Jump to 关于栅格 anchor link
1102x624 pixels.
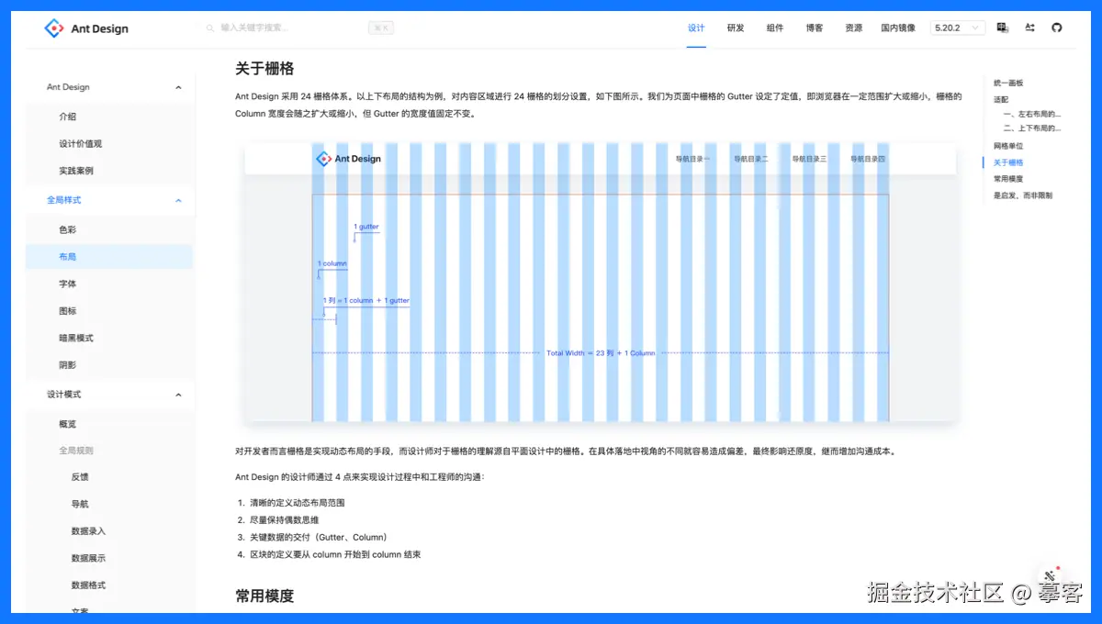tap(1008, 163)
